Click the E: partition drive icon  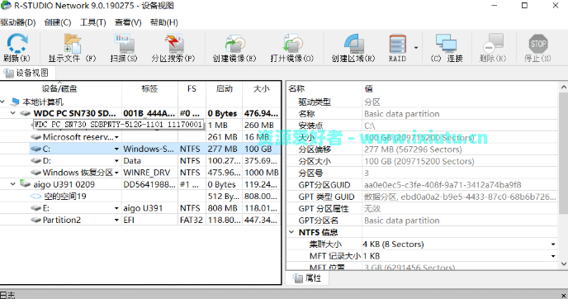coord(35,208)
